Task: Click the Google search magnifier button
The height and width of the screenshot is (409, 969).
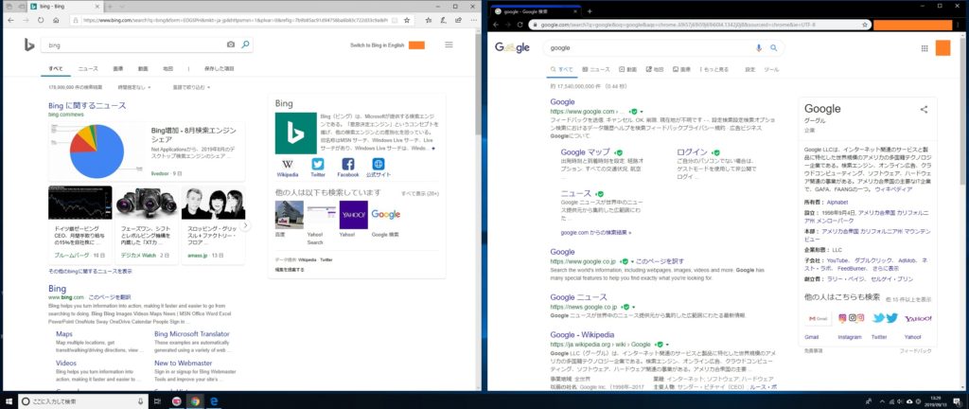Action: 773,47
